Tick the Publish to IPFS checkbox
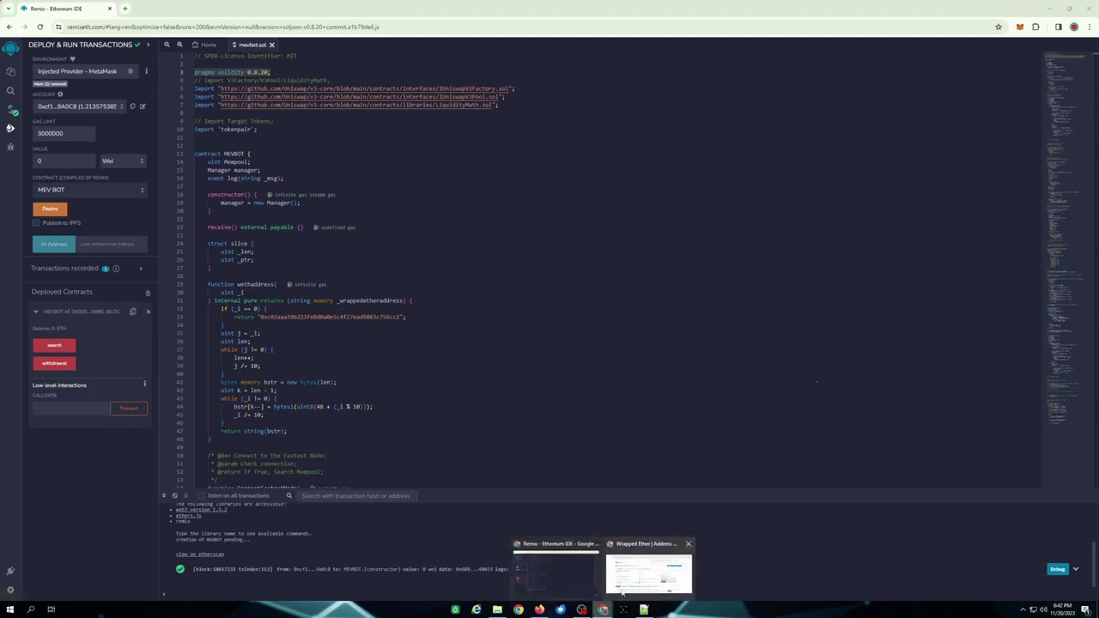1099x618 pixels. tap(36, 223)
